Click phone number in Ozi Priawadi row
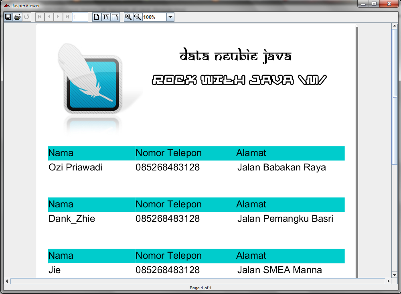 168,167
